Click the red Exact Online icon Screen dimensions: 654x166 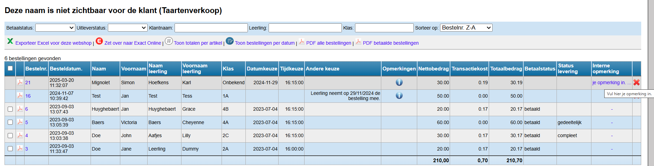pyautogui.click(x=99, y=41)
